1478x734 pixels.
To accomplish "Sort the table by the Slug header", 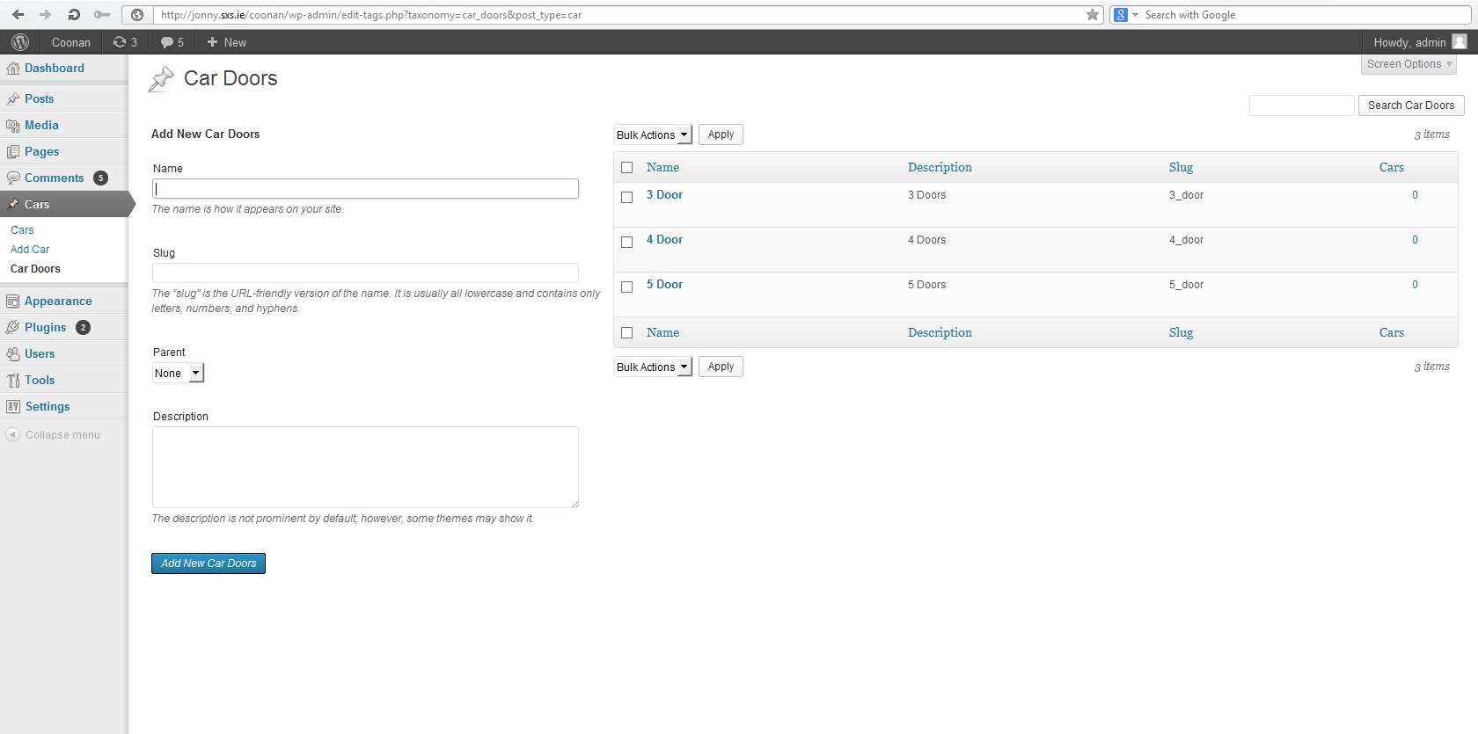I will [1181, 167].
